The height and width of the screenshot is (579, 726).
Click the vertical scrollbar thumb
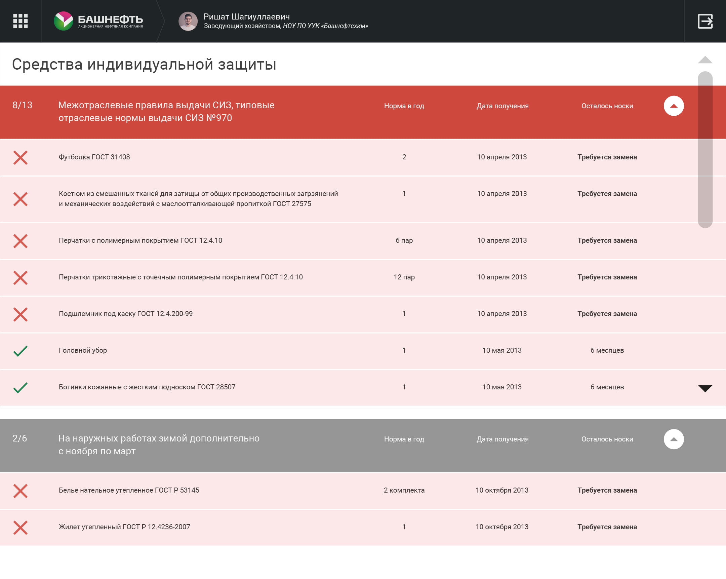705,150
